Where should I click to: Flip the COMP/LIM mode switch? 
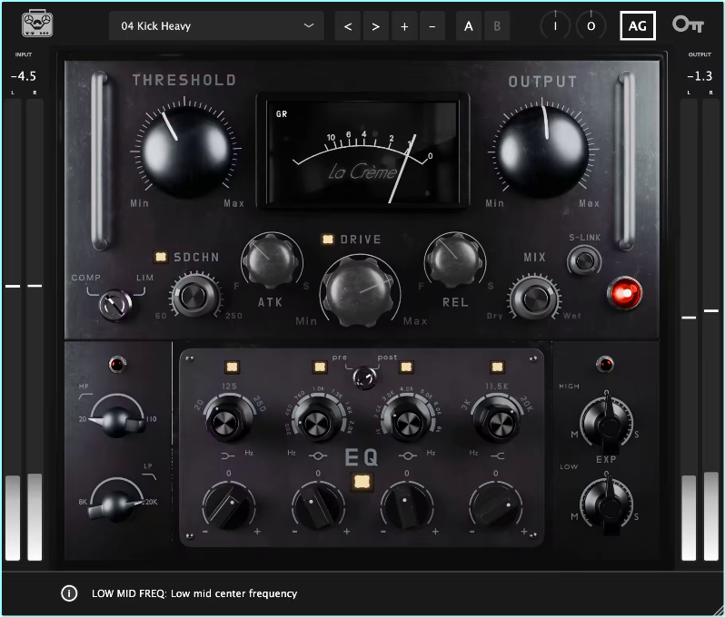(x=114, y=302)
